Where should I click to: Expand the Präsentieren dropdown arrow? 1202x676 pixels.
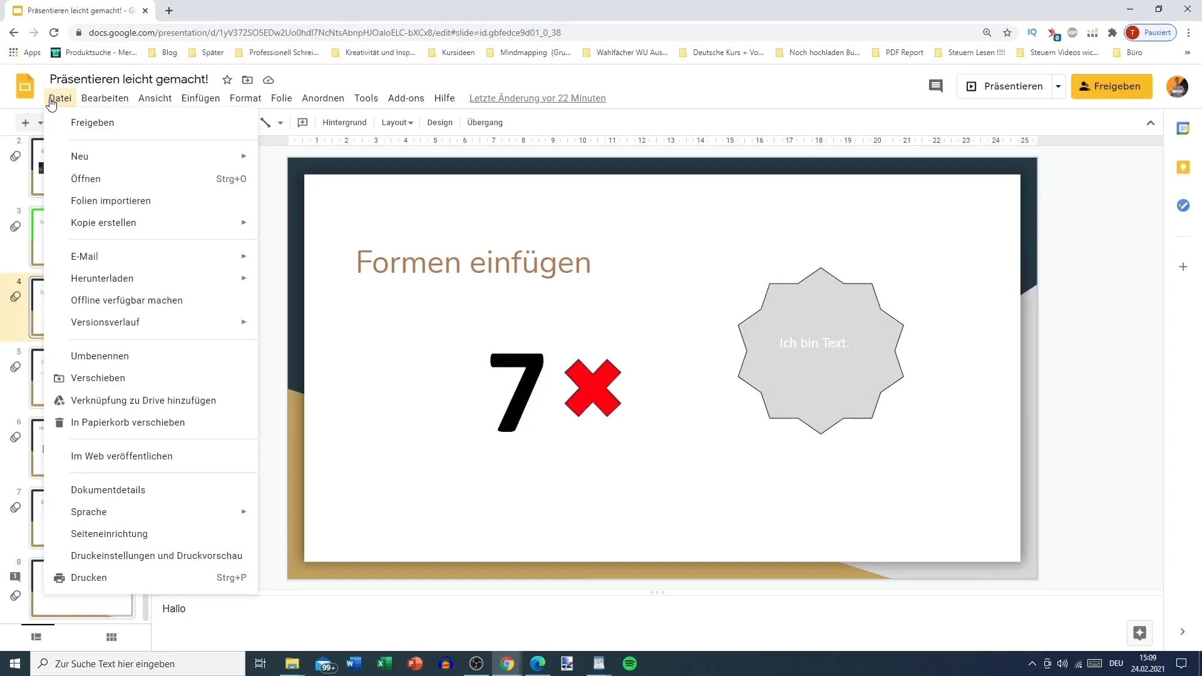(x=1058, y=86)
